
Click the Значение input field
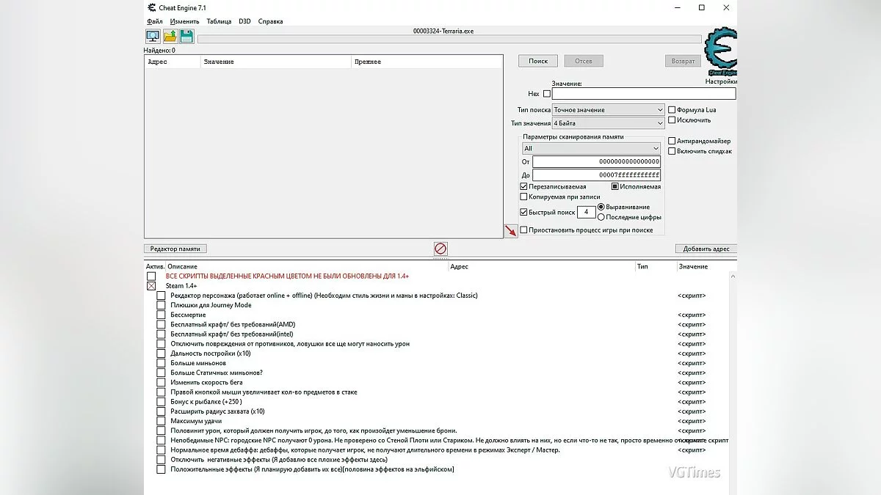pyautogui.click(x=643, y=94)
